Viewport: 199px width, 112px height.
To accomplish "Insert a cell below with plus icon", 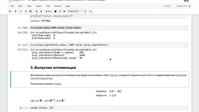I will (16, 12).
